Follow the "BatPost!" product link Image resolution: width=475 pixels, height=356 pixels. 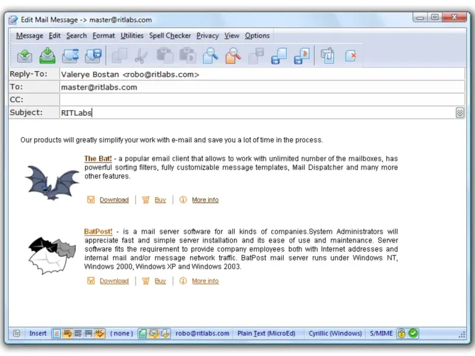pyautogui.click(x=98, y=231)
